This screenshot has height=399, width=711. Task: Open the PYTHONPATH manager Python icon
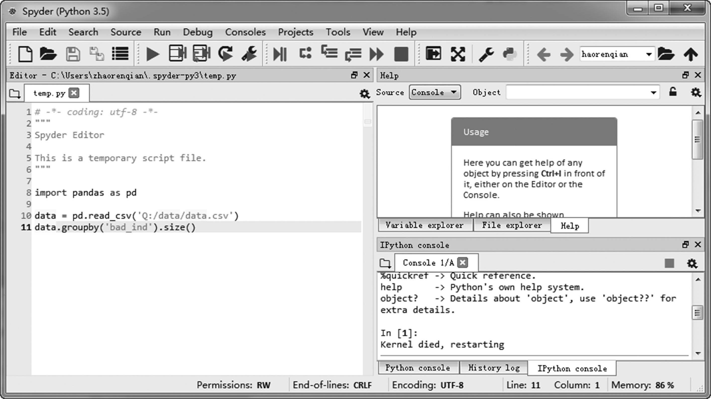[510, 54]
